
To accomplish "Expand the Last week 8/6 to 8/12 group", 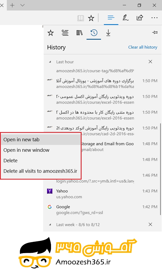I will [50, 224].
